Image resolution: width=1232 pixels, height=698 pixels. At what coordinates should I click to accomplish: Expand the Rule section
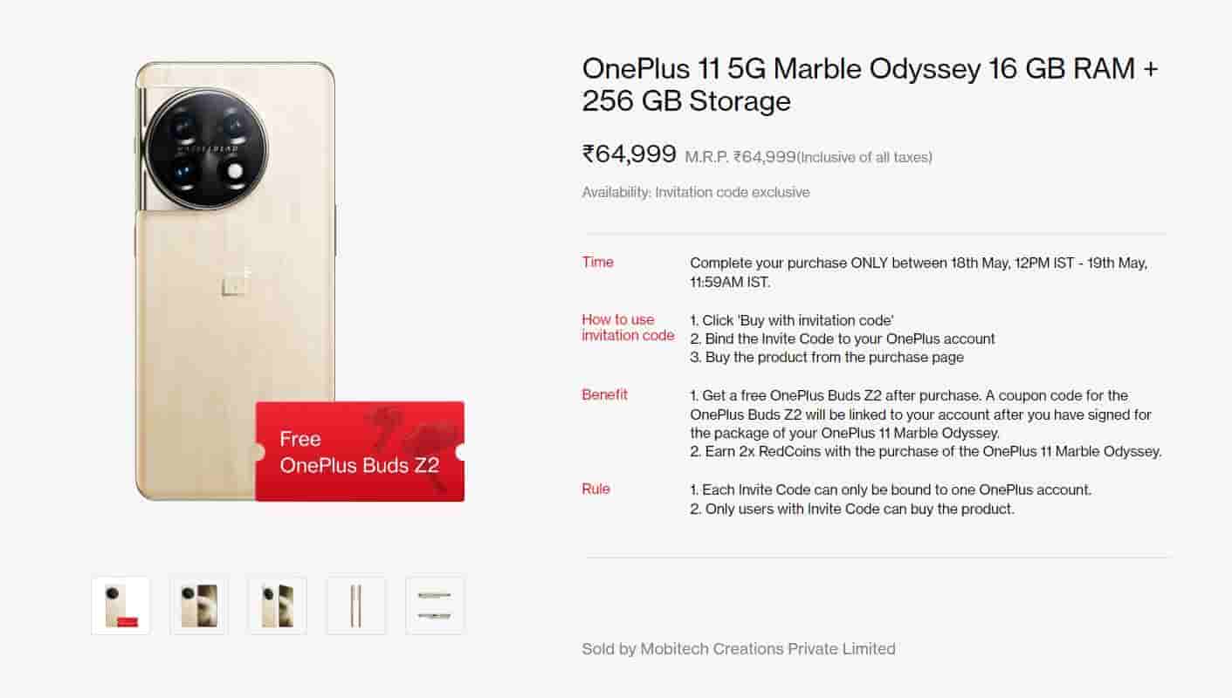[595, 489]
